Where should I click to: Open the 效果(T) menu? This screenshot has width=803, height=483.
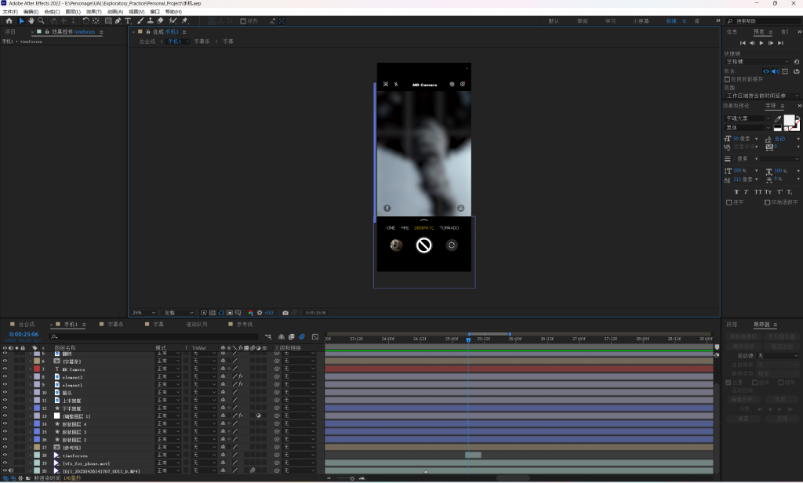point(93,12)
